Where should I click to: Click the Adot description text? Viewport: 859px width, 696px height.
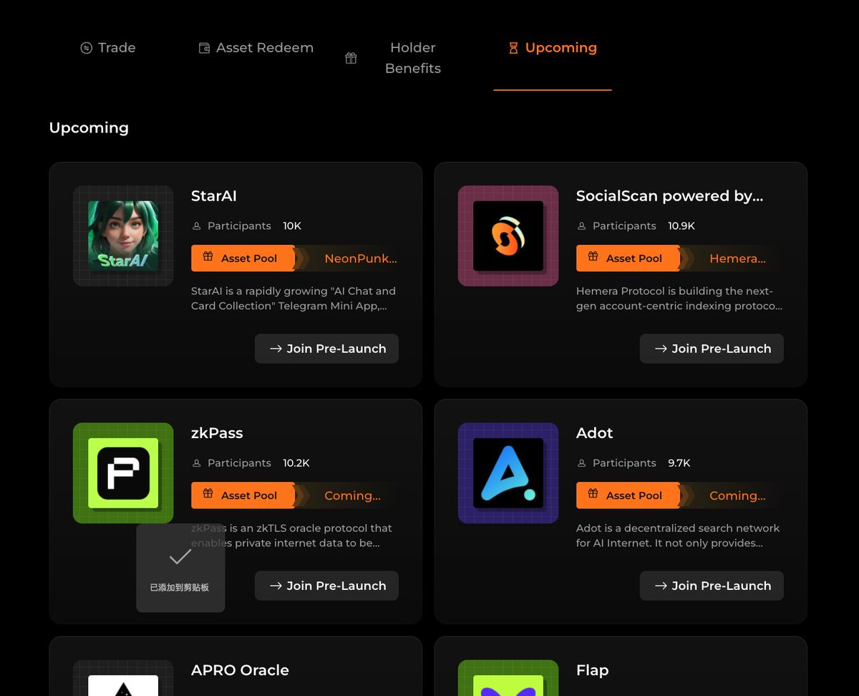tap(678, 536)
